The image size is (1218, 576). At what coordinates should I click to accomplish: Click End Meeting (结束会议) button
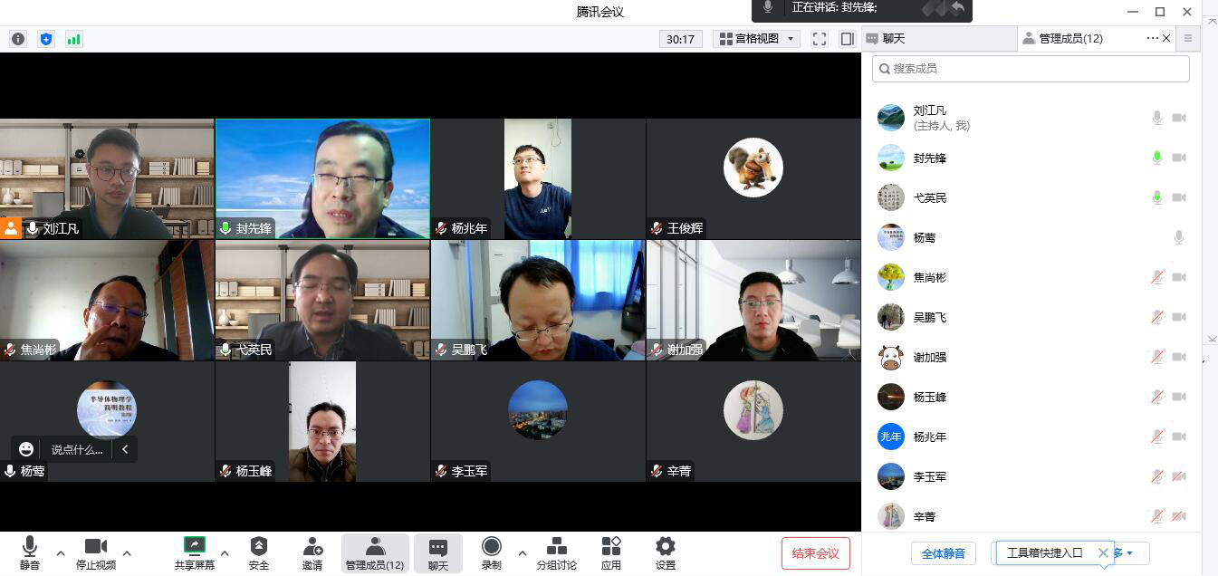coord(815,553)
